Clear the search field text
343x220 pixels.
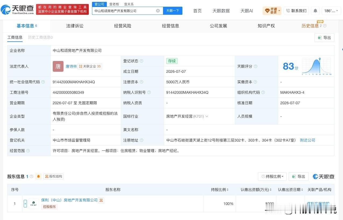(x=158, y=11)
